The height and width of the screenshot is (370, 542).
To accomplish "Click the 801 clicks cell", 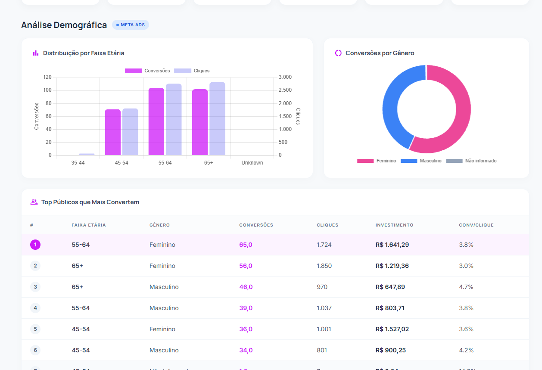I will point(322,350).
